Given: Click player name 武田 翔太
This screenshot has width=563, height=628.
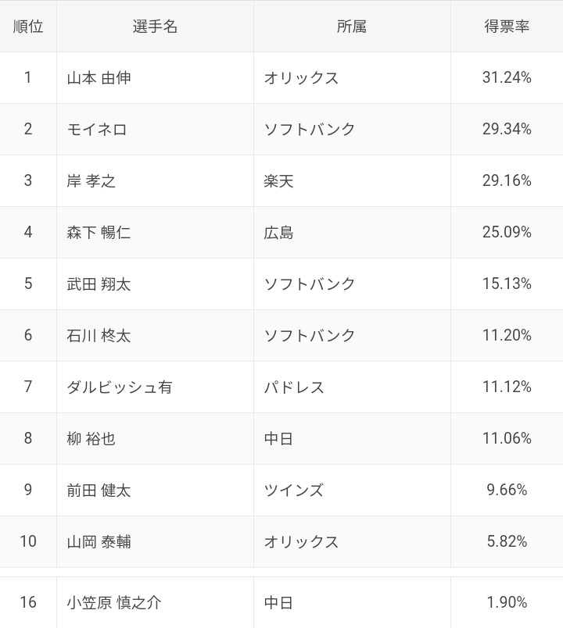Looking at the screenshot, I should click(99, 284).
